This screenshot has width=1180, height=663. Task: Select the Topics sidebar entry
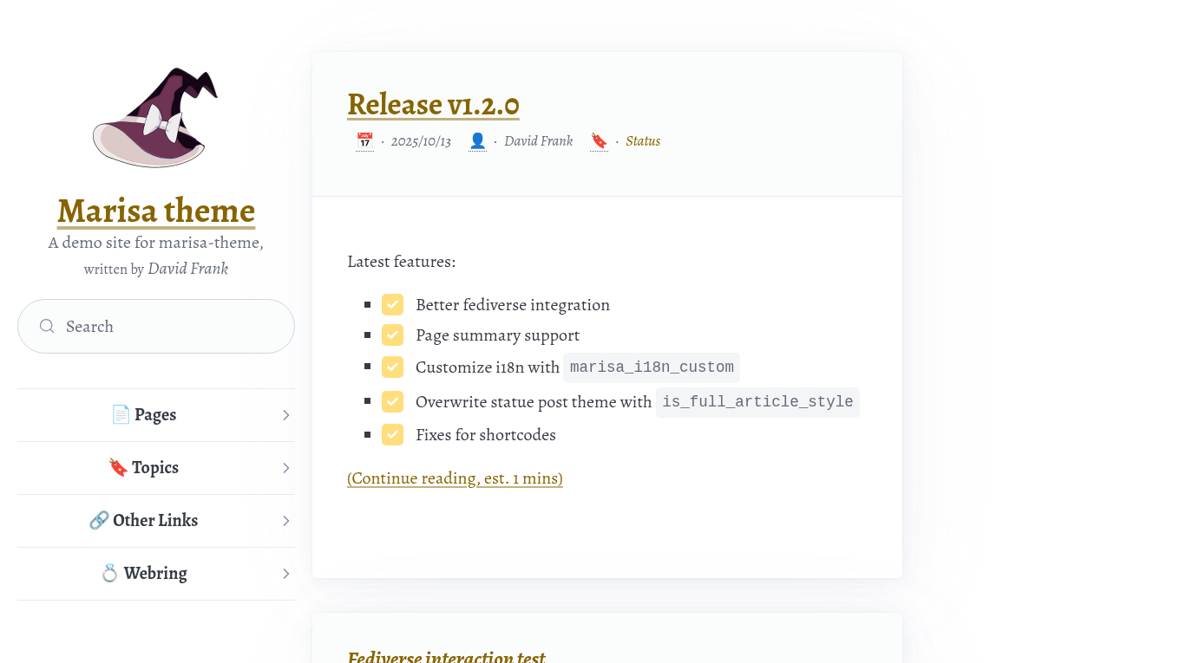[x=154, y=467]
